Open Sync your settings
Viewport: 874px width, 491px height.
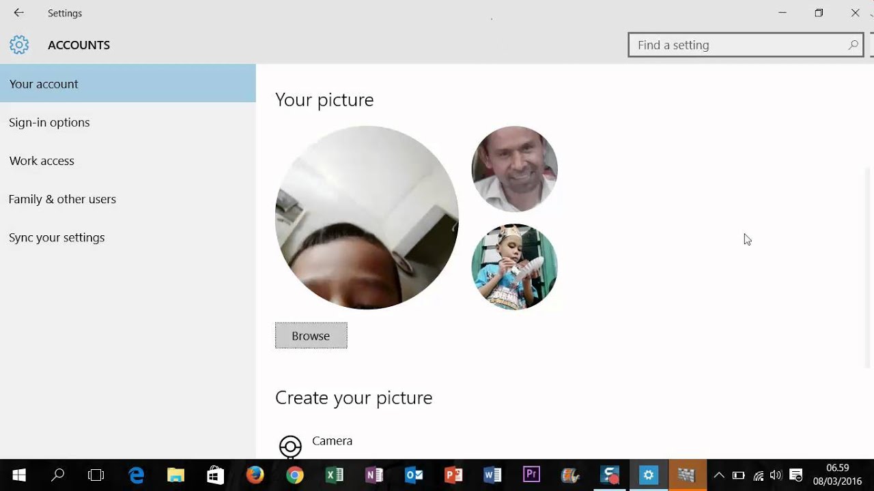tap(128, 237)
